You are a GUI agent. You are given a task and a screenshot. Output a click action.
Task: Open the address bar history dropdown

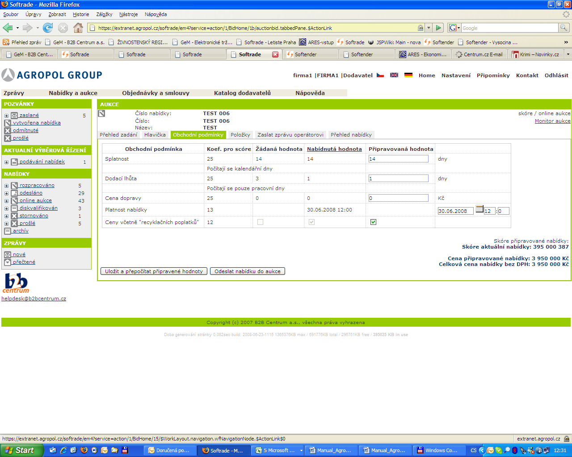(x=429, y=28)
